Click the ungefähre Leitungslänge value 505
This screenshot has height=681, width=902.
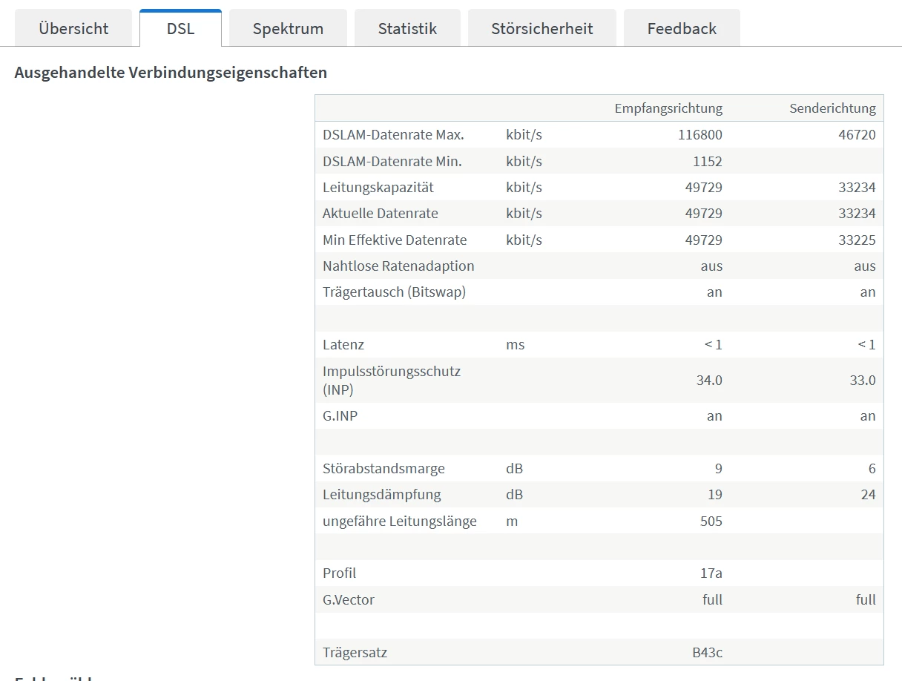[x=711, y=522]
